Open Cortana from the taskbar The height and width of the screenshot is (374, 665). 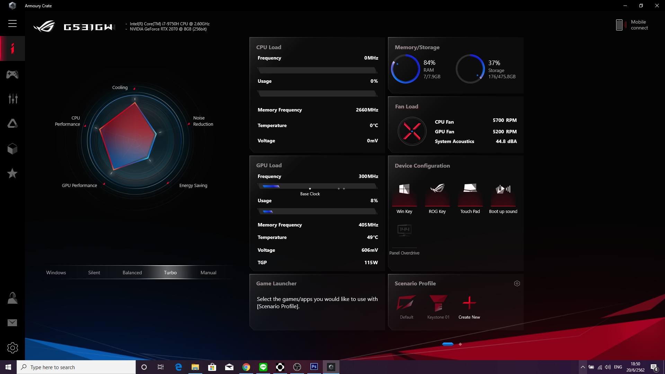144,367
